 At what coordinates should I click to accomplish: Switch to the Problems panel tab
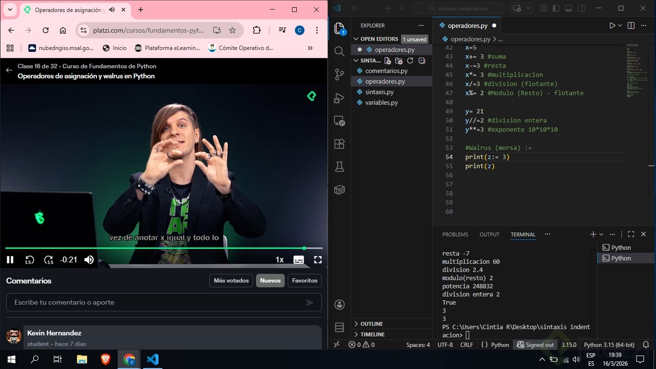455,234
